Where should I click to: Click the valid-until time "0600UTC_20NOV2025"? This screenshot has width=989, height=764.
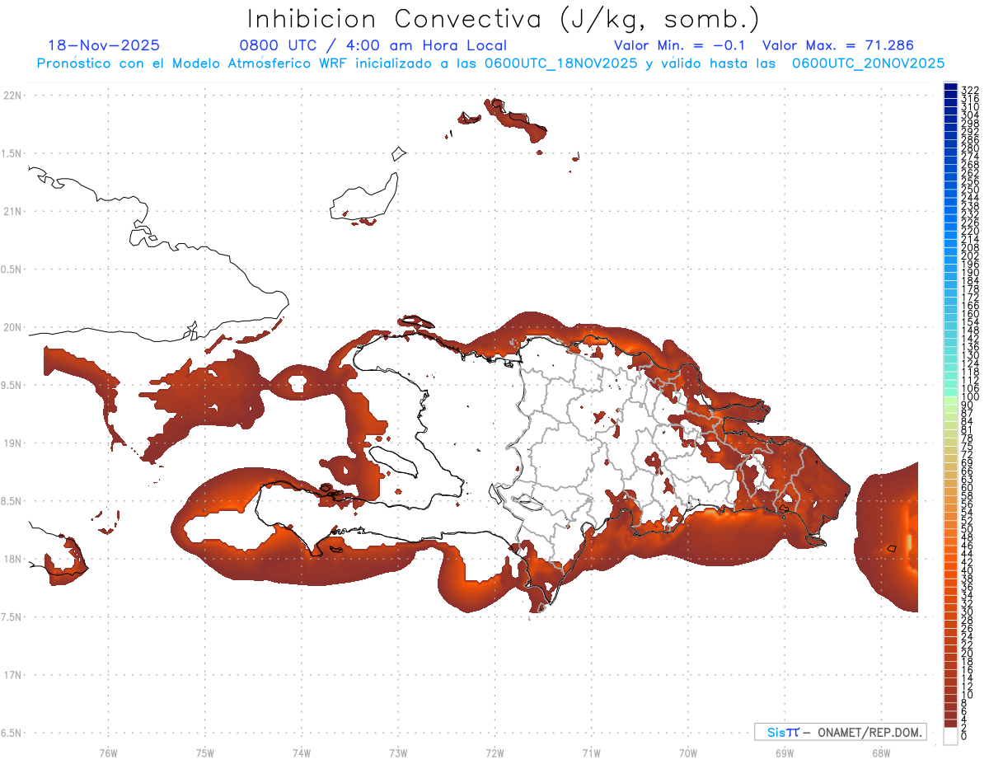868,63
